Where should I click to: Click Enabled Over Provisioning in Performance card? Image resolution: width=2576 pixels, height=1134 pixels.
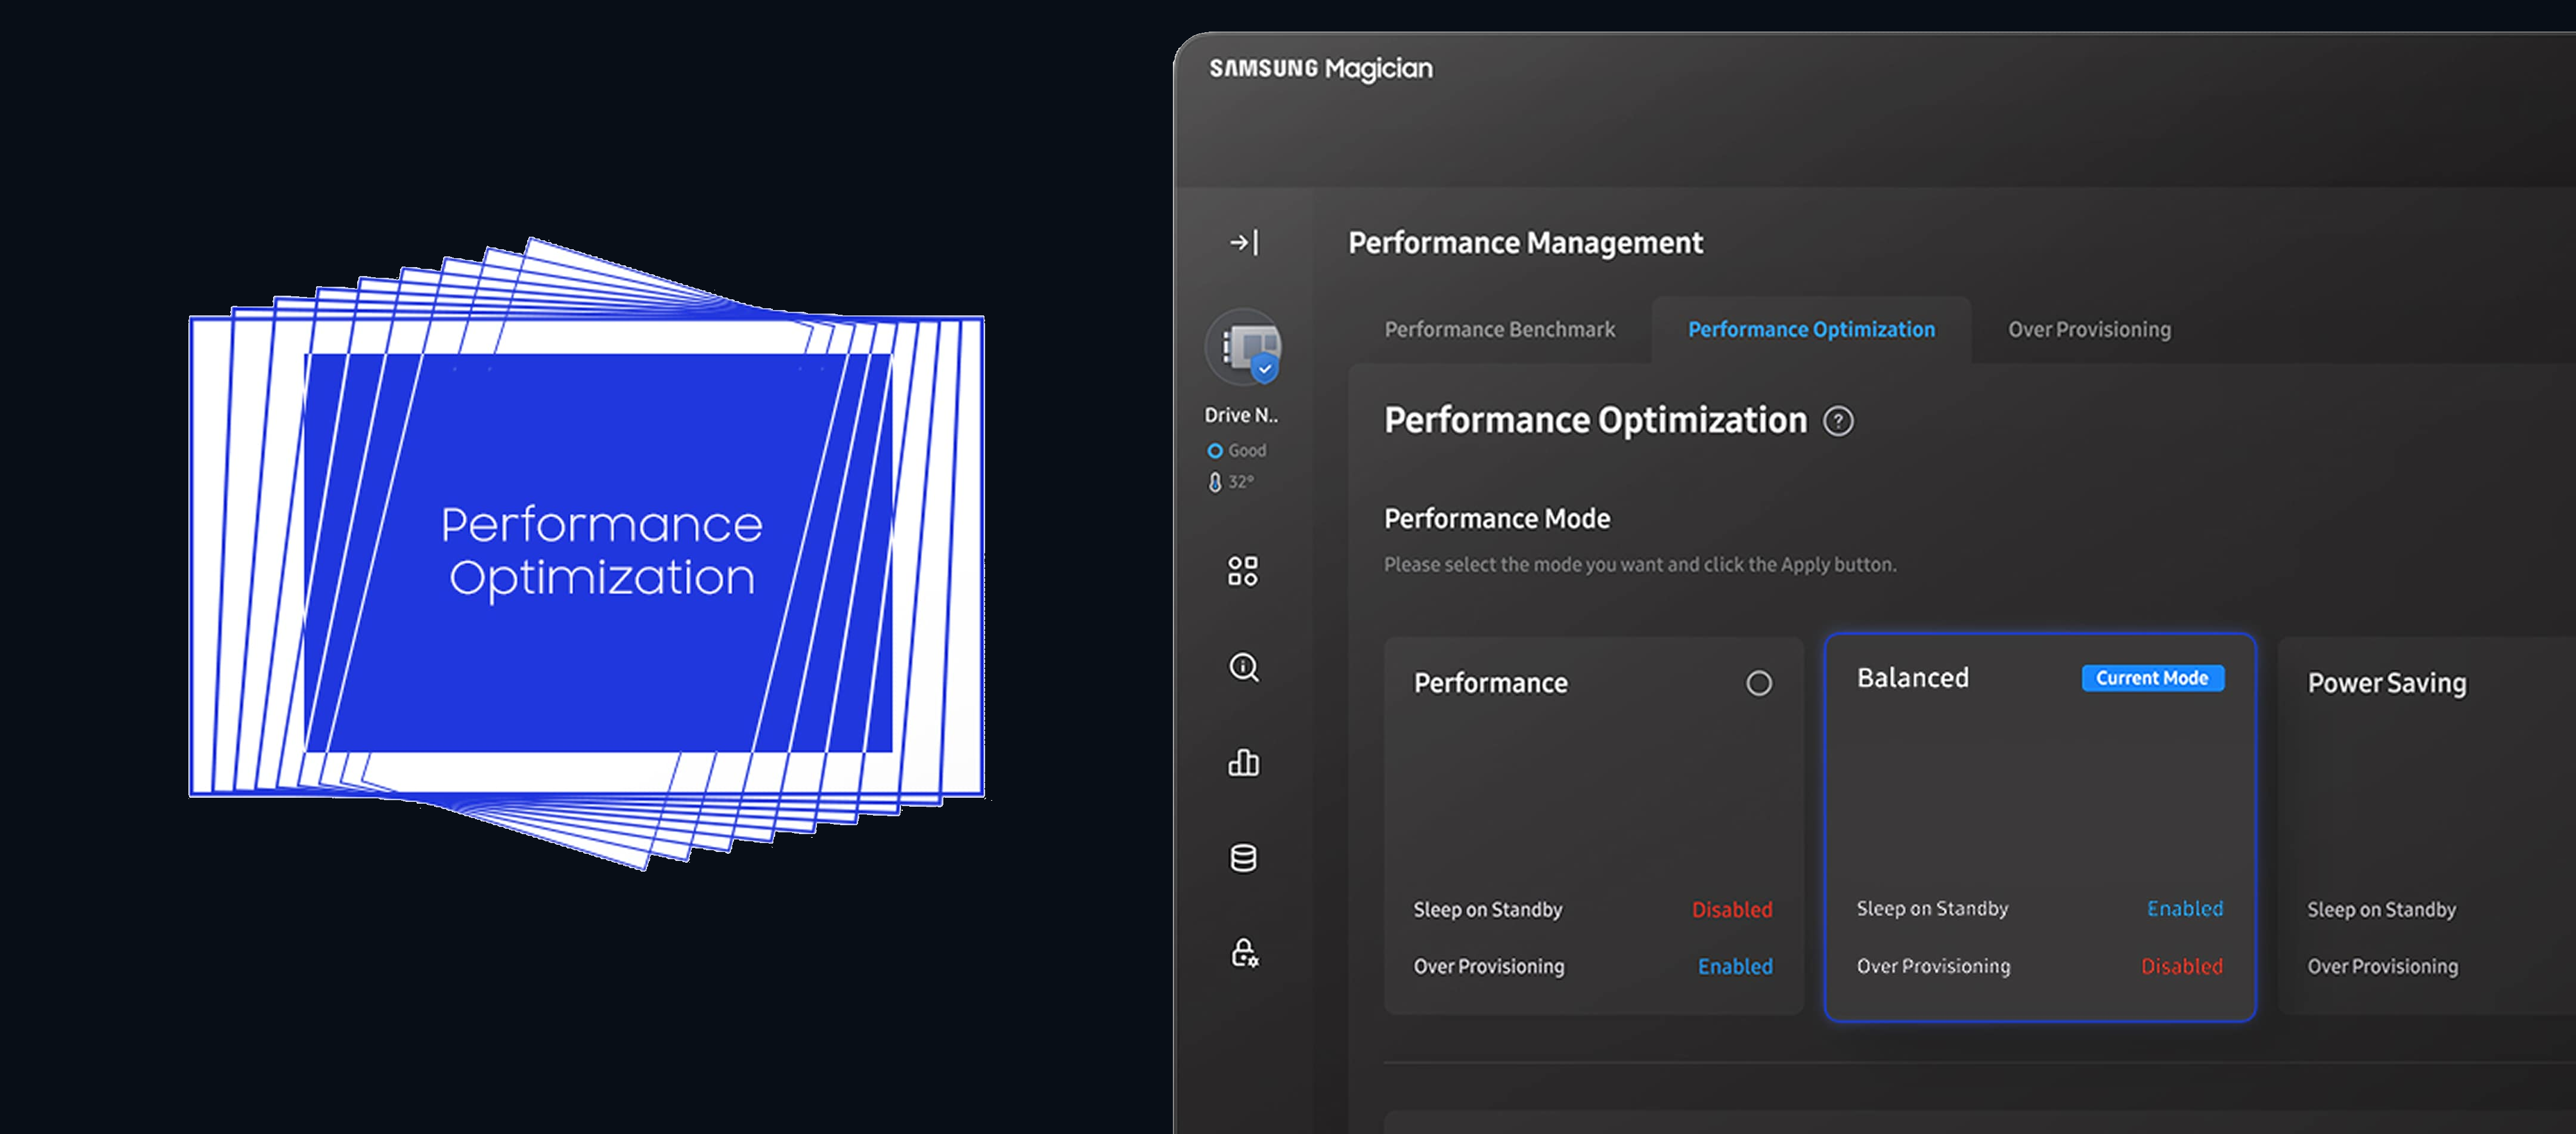[1735, 966]
